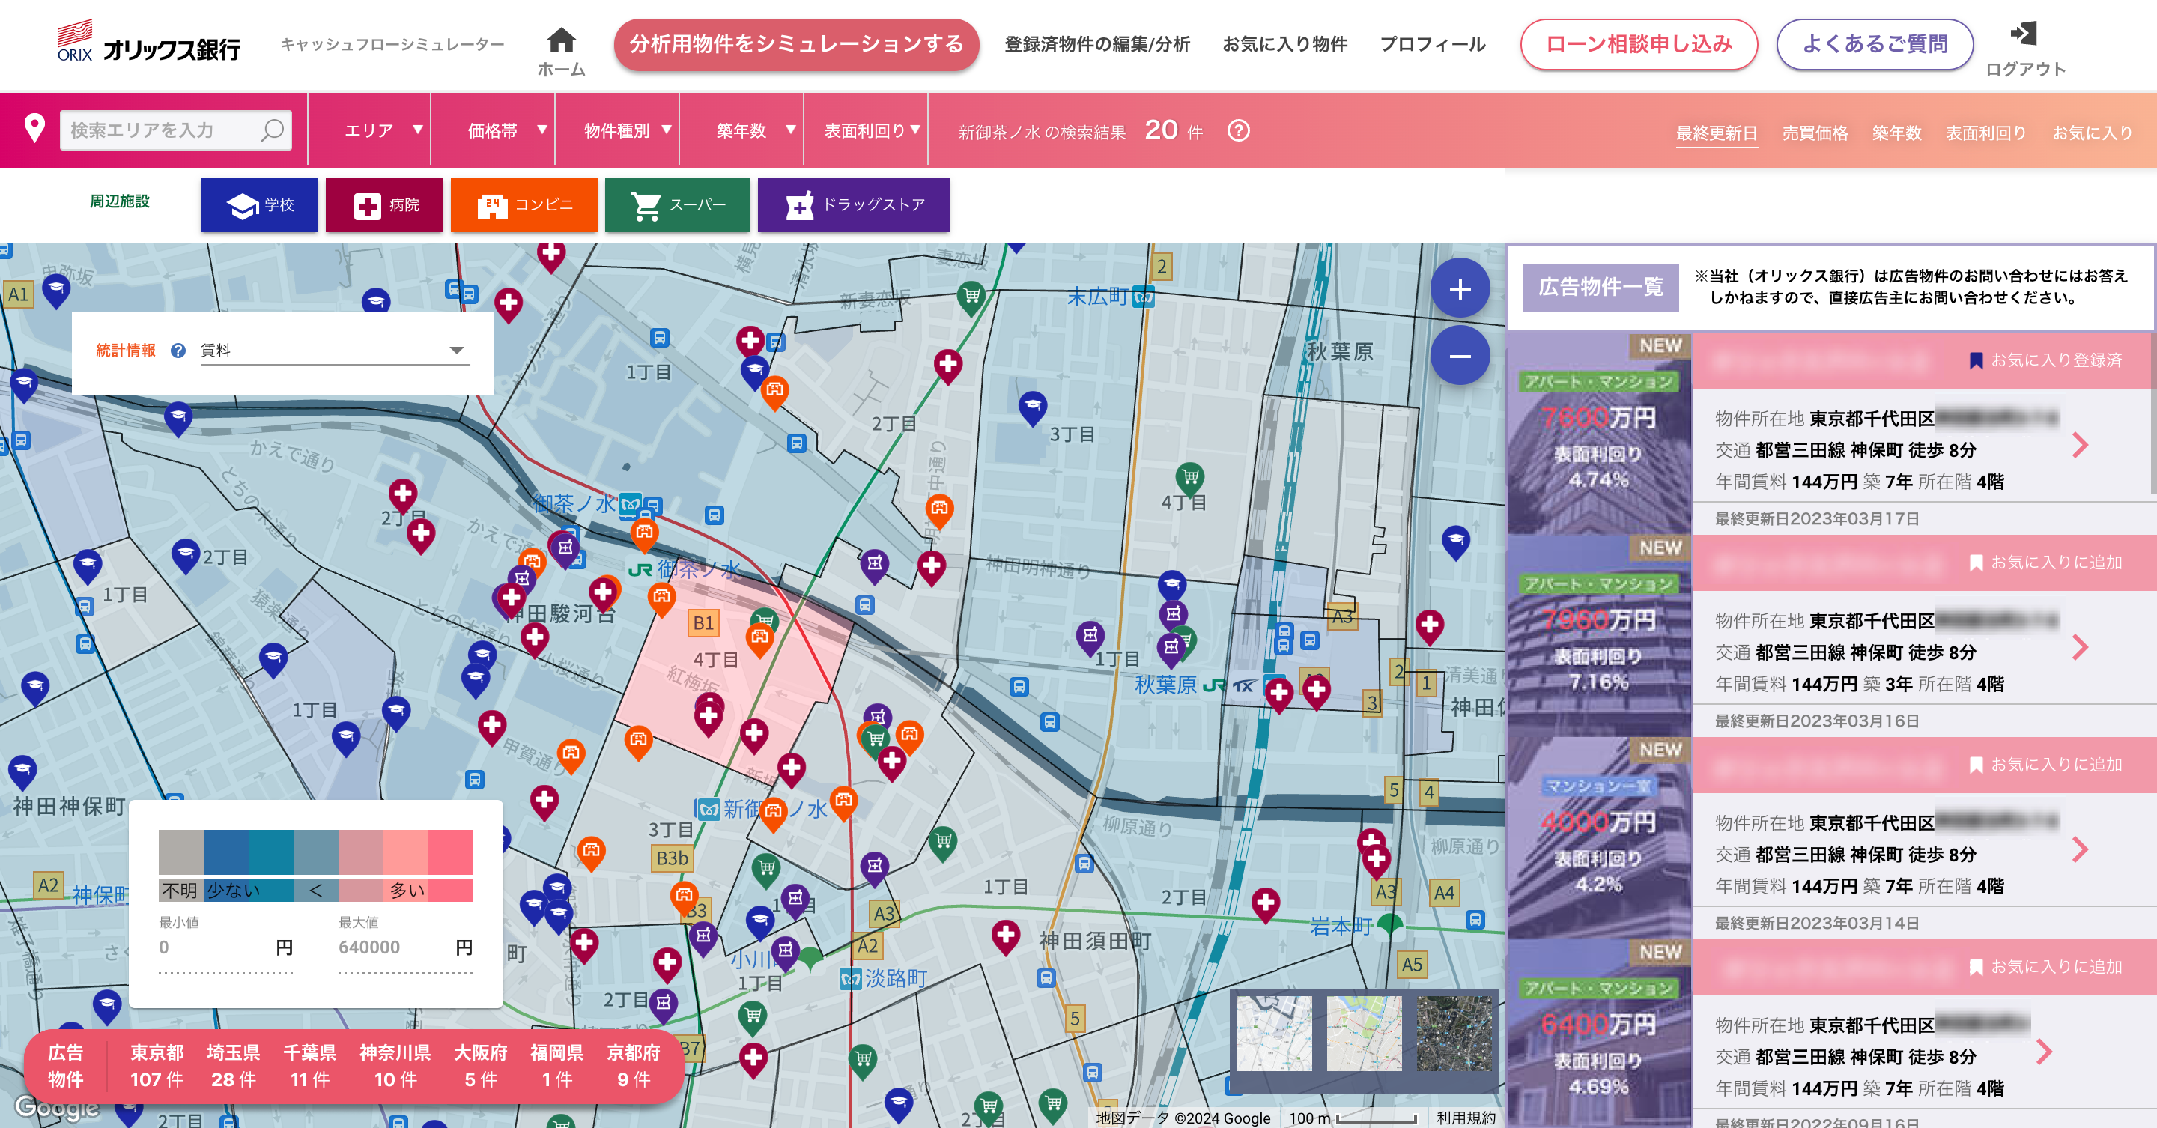Click school marker in 3丁目 area
The width and height of the screenshot is (2157, 1128).
pyautogui.click(x=1033, y=407)
